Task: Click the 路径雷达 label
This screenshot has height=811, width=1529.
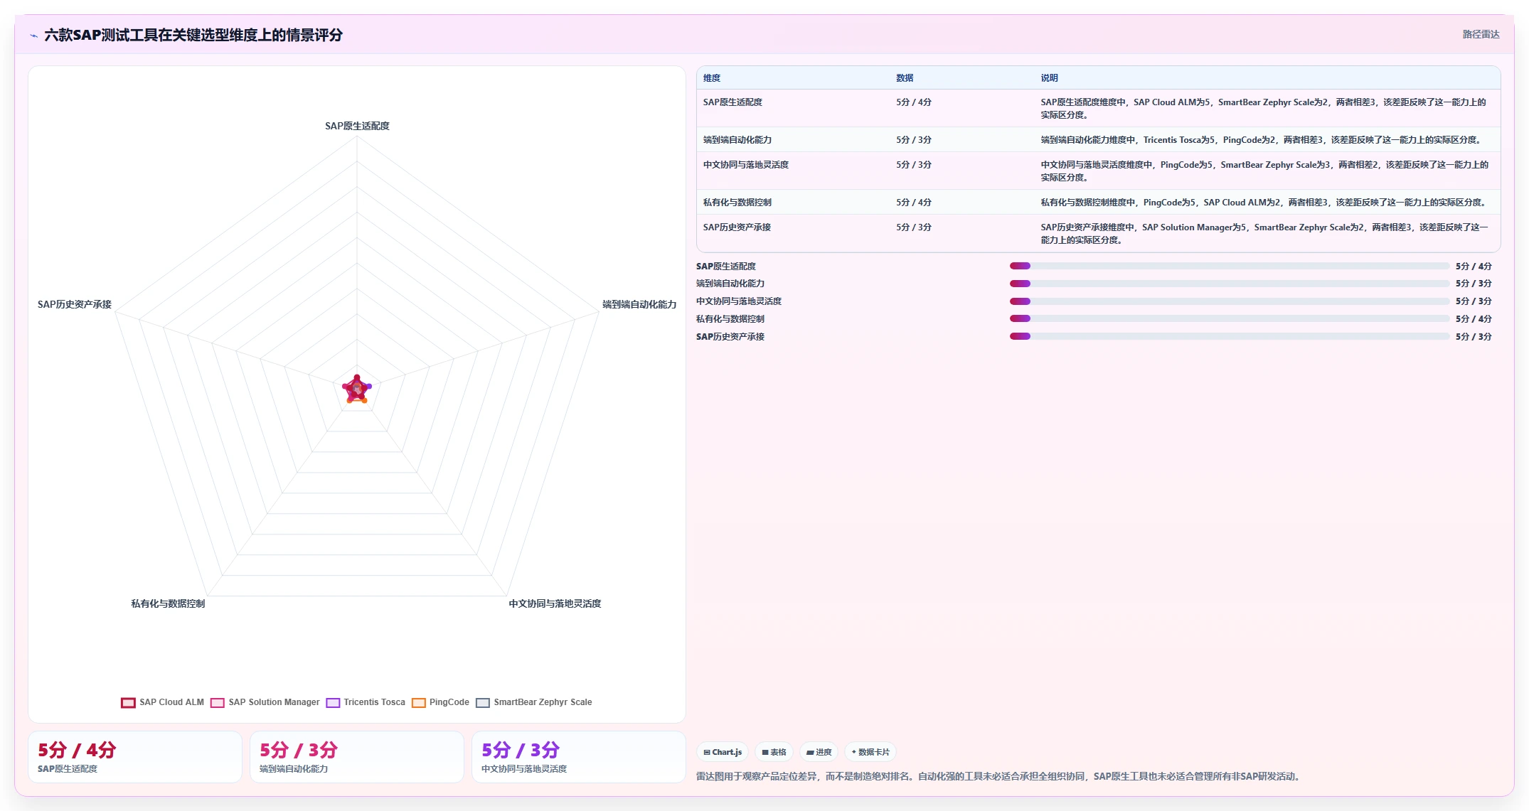Action: click(x=1481, y=34)
